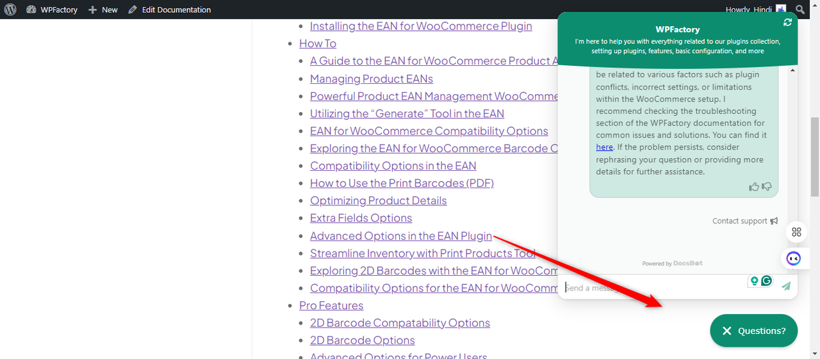The height and width of the screenshot is (359, 820).
Task: Click the user avatar in admin bar
Action: (781, 10)
